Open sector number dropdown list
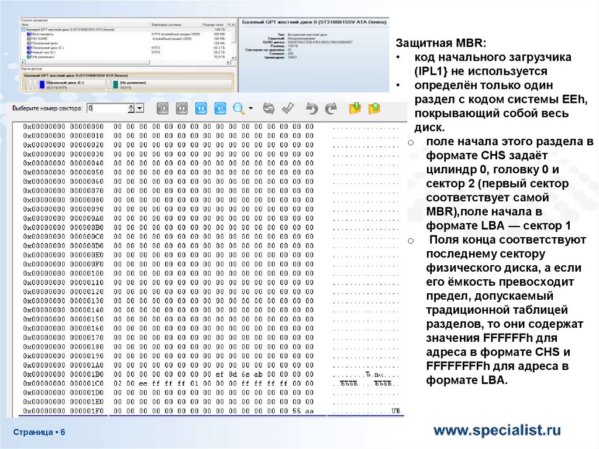Viewport: 599px width, 449px height. coord(140,108)
